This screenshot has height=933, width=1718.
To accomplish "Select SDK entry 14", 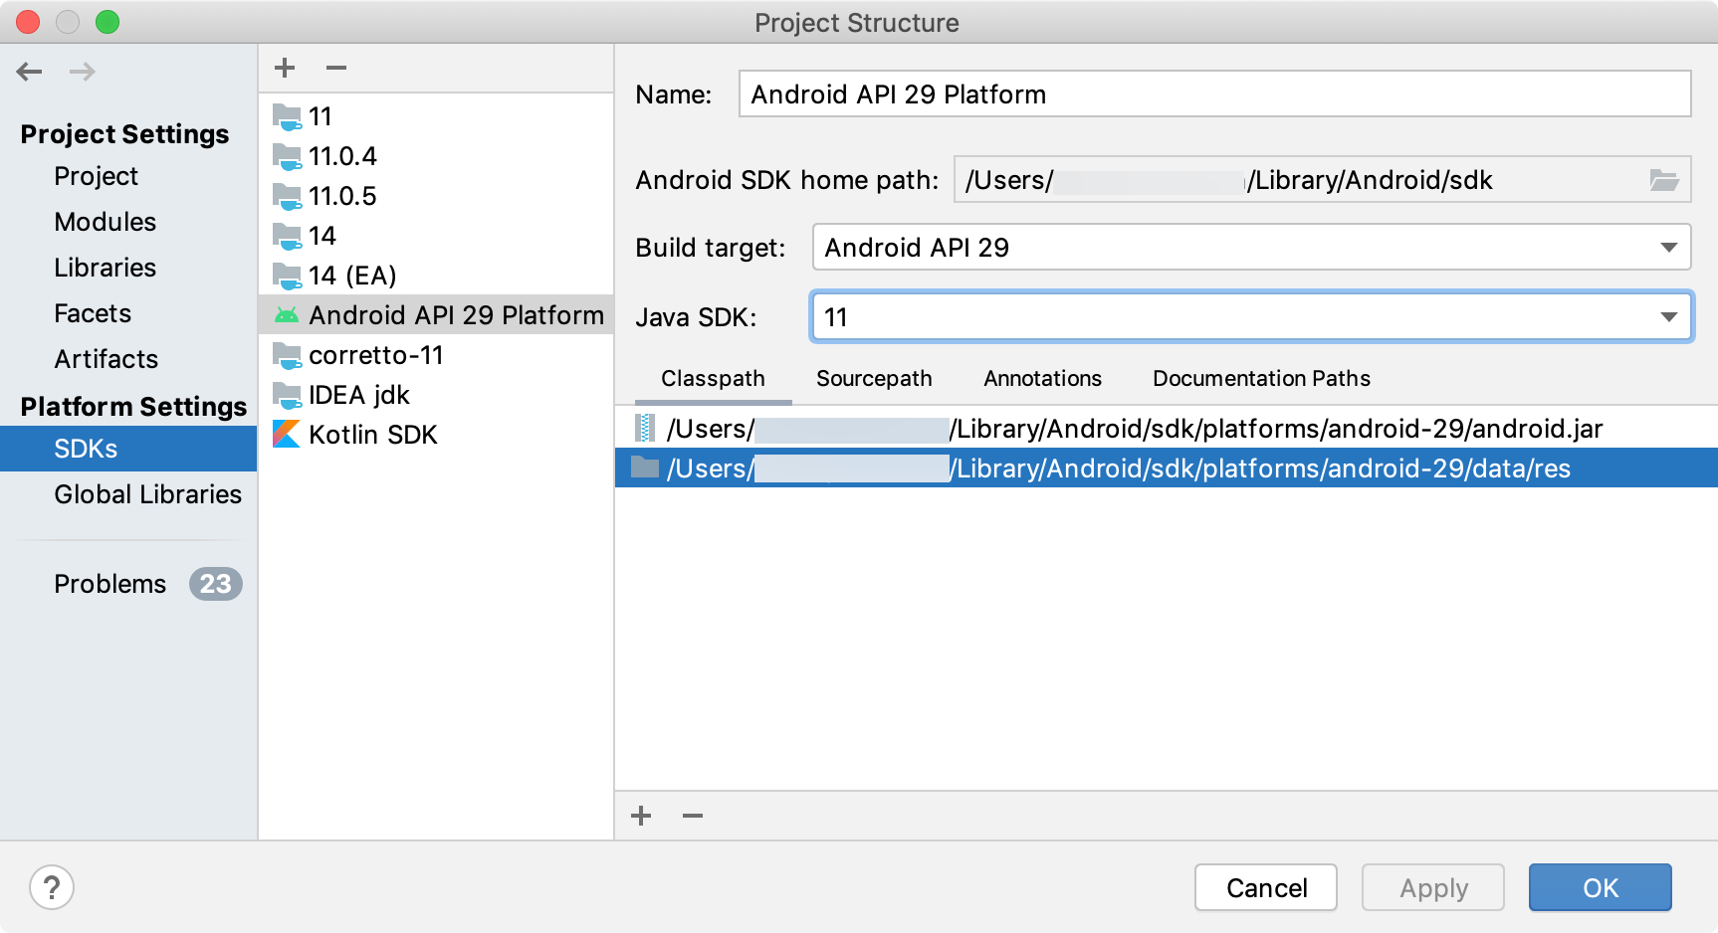I will point(436,236).
